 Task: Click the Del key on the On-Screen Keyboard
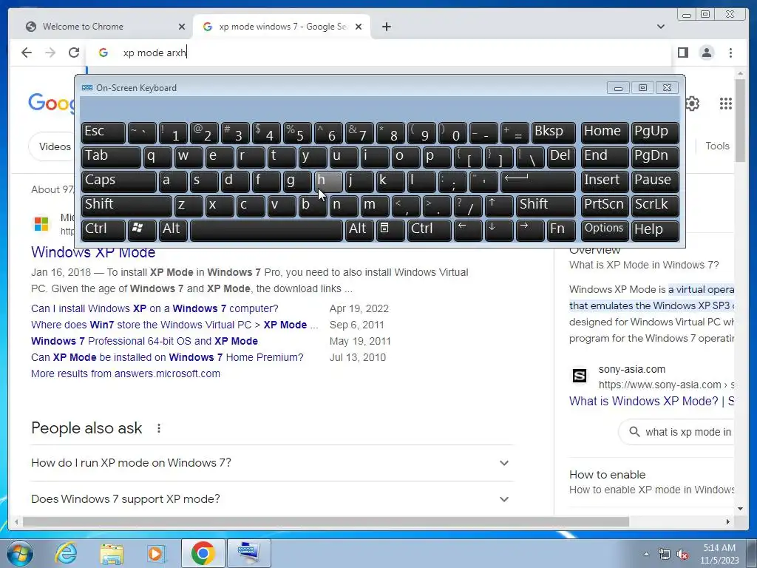click(561, 157)
